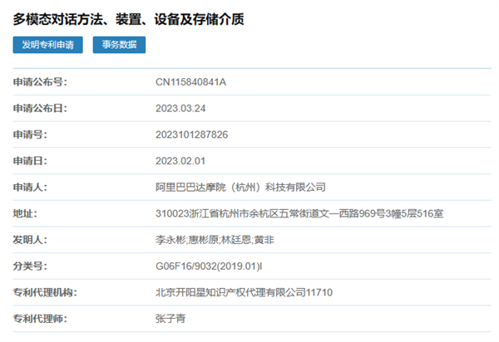
Task: Select the address starting with 310023浙江省杭州市
Action: (x=299, y=213)
